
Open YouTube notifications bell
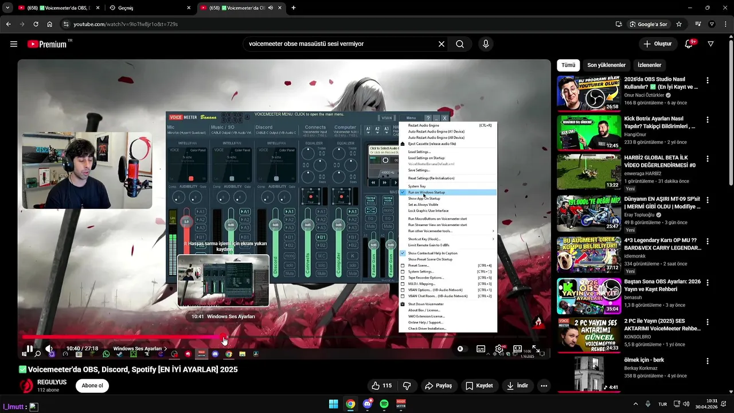689,44
